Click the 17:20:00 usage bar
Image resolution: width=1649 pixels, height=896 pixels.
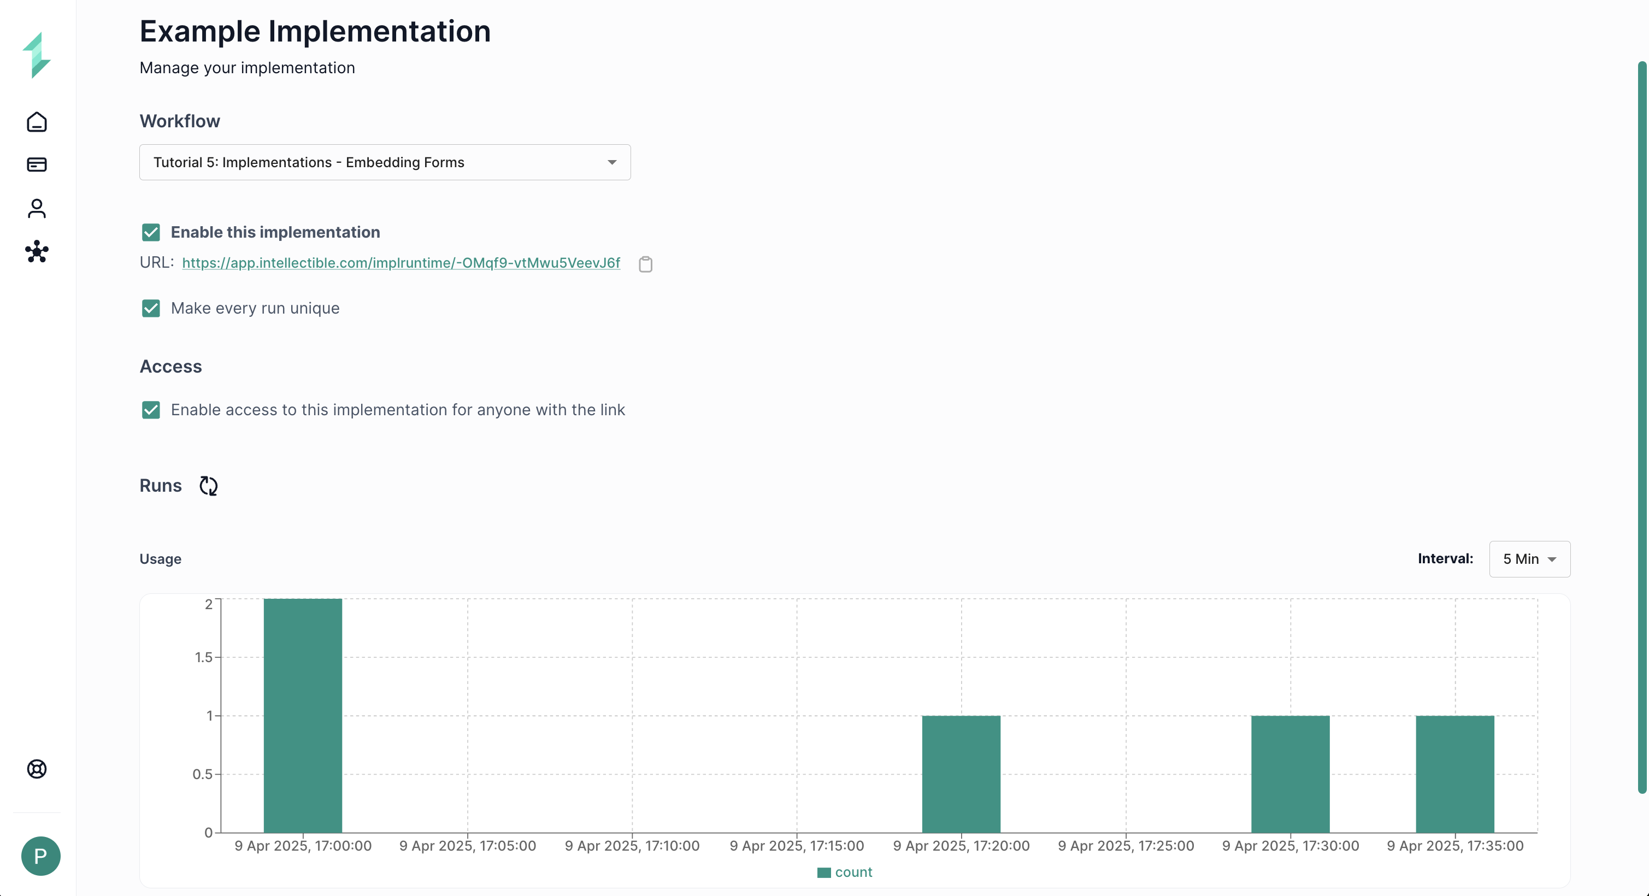(x=961, y=774)
